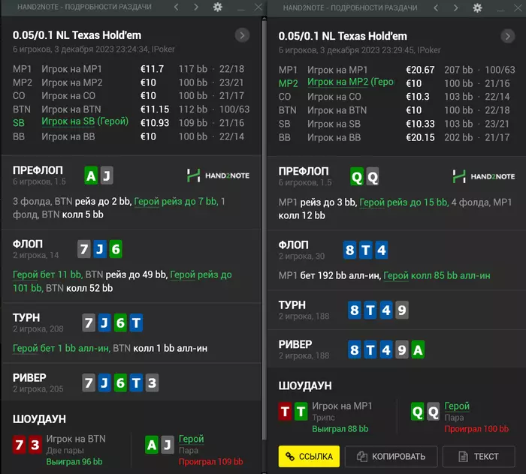
Task: Open hero player link 'Игрок на SB (Герой)'
Action: point(85,121)
